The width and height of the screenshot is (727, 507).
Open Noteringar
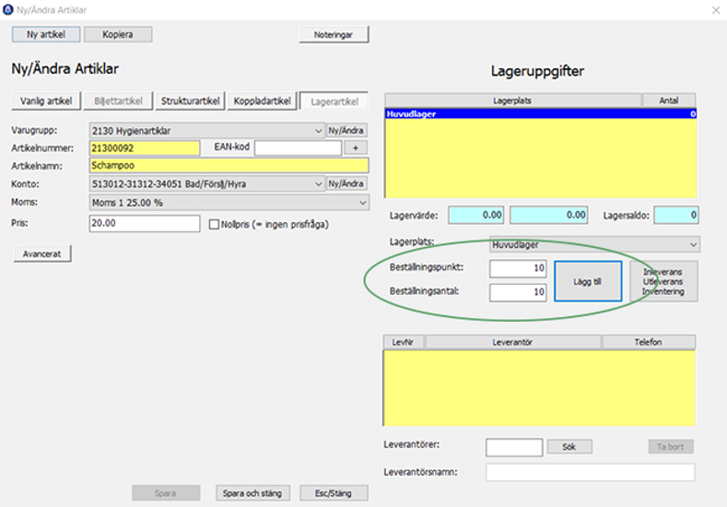coord(334,35)
